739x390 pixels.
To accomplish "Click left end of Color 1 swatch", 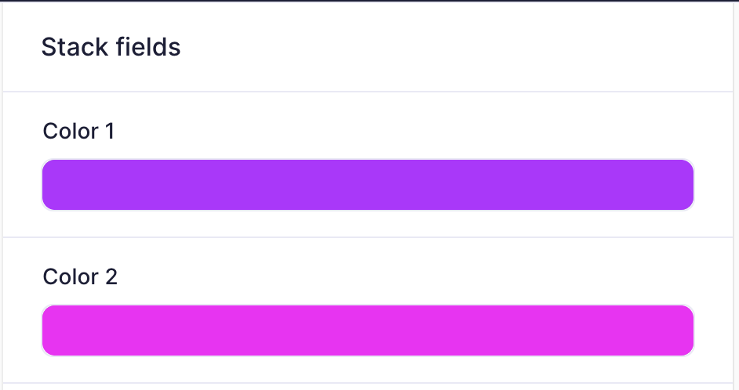I will pos(52,185).
